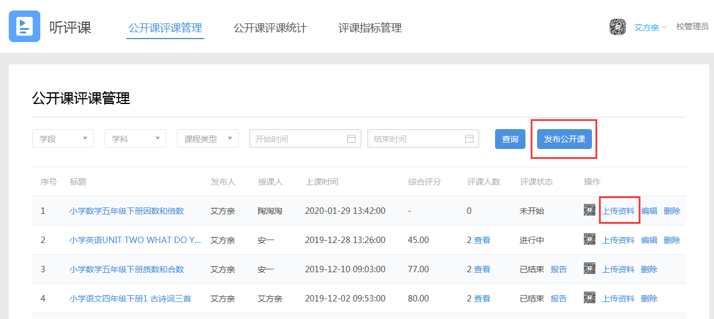This screenshot has width=714, height=319.
Task: Open QR code icon for row 3
Action: pos(589,269)
